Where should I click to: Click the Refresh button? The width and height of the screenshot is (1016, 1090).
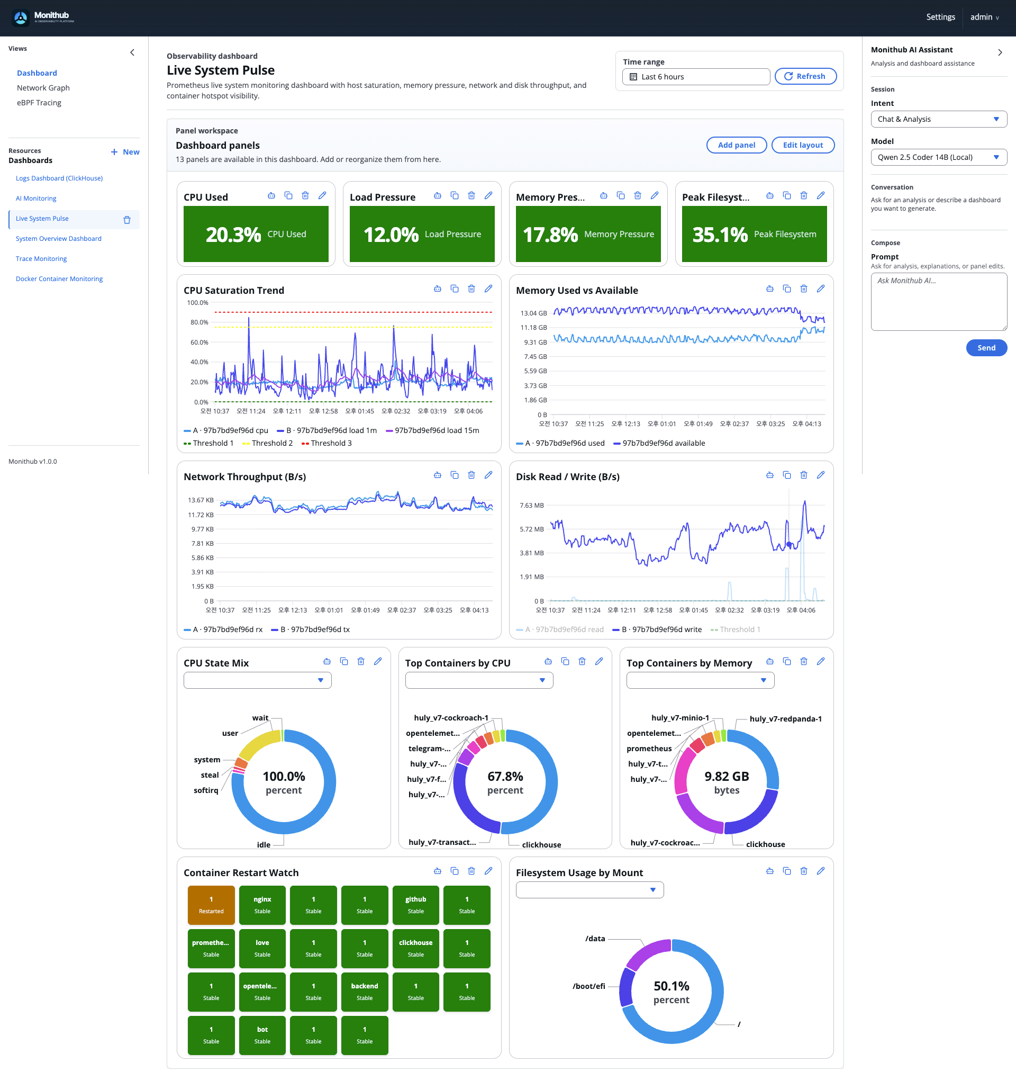click(x=805, y=76)
